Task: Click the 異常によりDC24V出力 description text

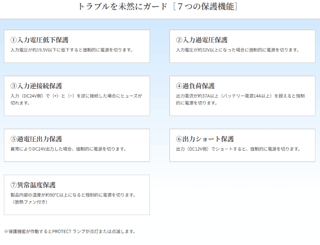Action: [x=68, y=149]
